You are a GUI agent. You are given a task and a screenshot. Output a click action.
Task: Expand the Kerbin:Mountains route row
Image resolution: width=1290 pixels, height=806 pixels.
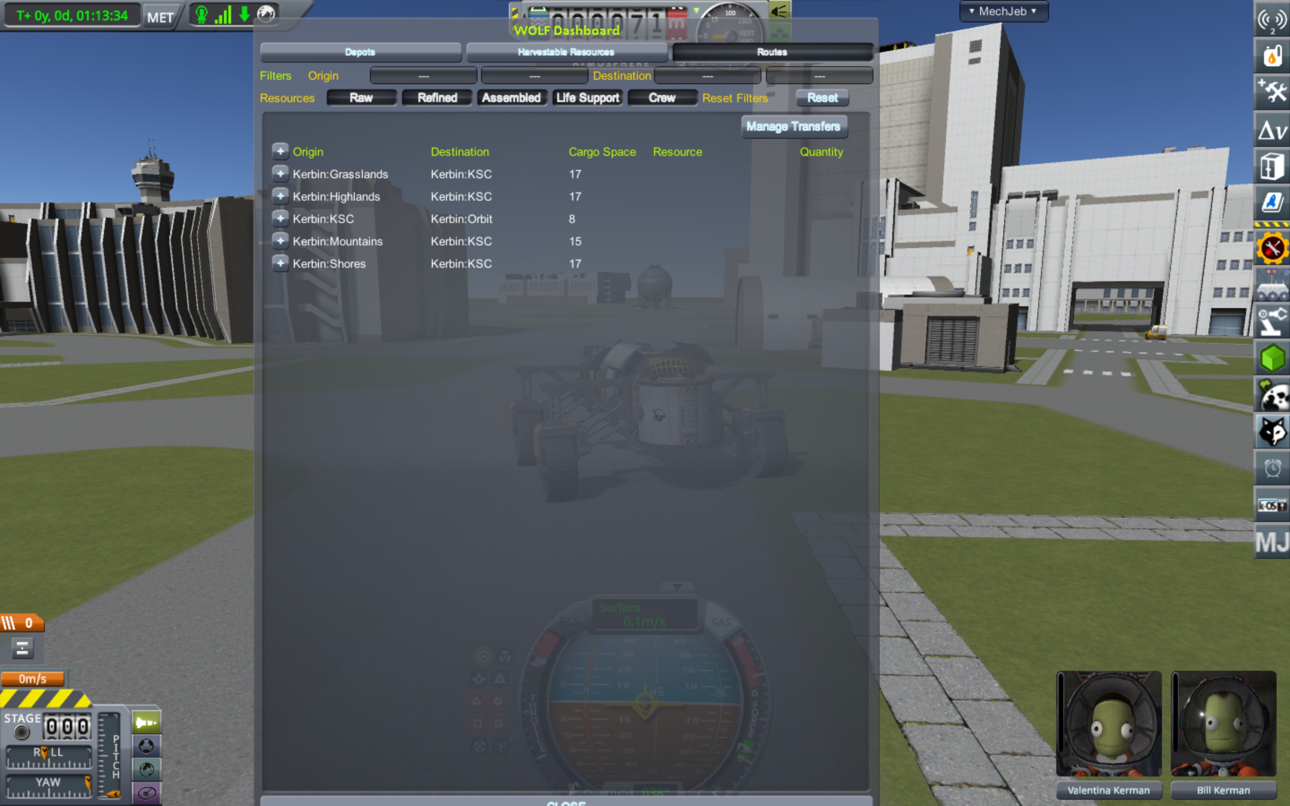281,240
